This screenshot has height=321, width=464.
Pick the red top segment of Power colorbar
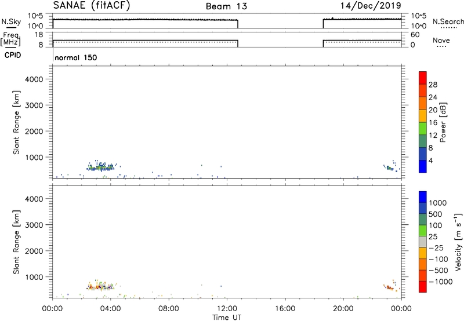click(x=423, y=78)
